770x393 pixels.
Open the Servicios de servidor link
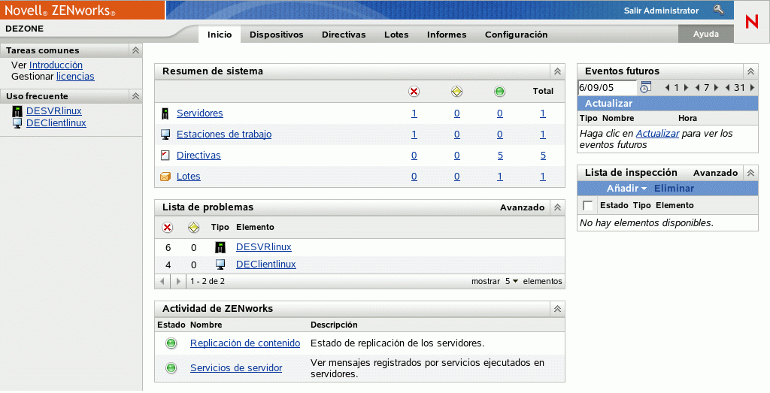click(236, 367)
